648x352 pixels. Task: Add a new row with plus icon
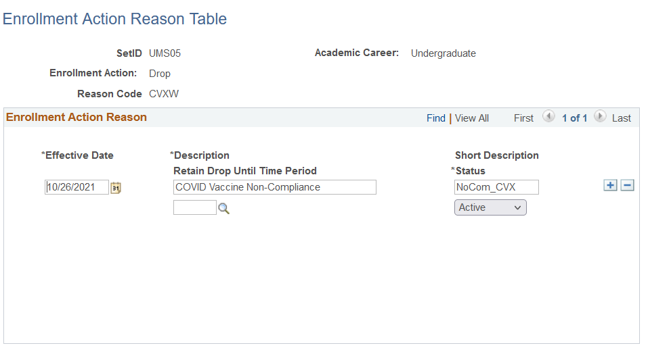pyautogui.click(x=610, y=185)
